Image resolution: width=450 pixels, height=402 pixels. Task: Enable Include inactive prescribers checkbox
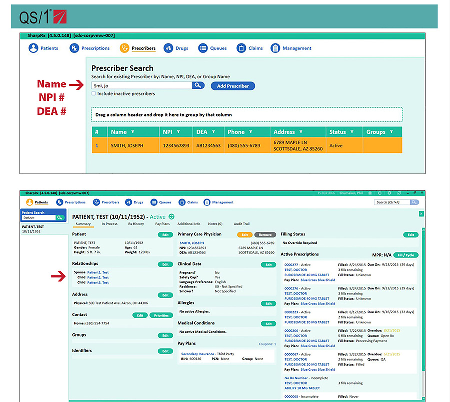coord(94,94)
